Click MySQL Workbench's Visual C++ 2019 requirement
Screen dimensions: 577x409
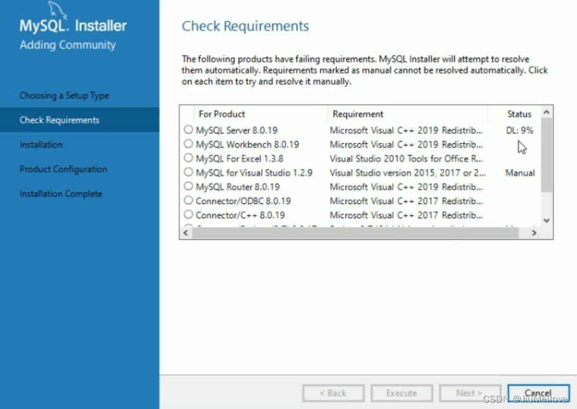406,145
